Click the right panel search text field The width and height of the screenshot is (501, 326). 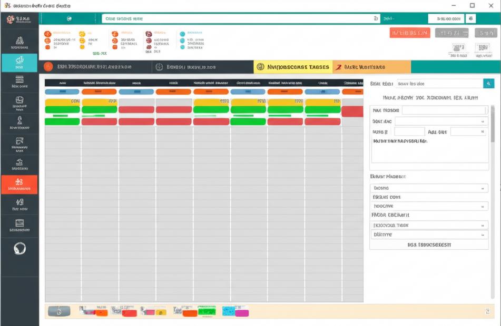click(439, 84)
